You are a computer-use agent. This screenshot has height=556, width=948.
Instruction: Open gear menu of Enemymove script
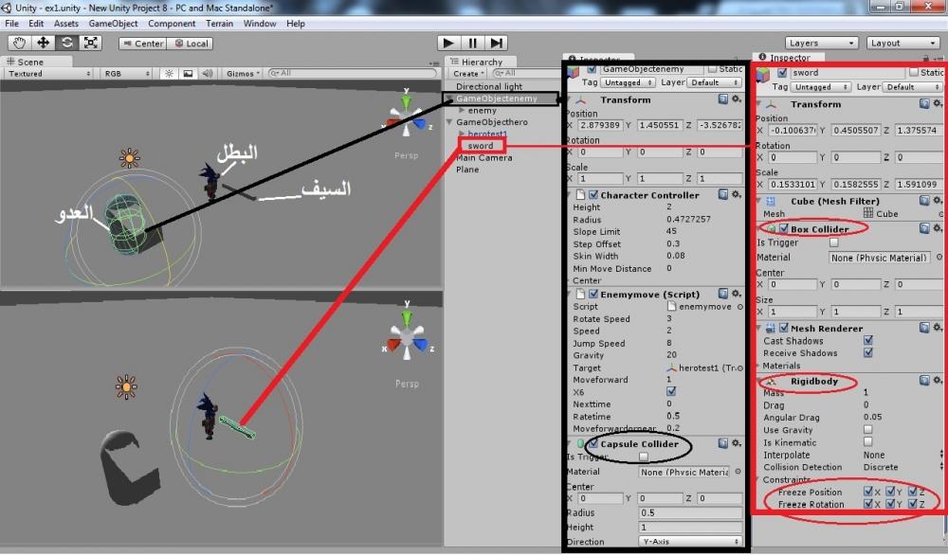coord(737,294)
